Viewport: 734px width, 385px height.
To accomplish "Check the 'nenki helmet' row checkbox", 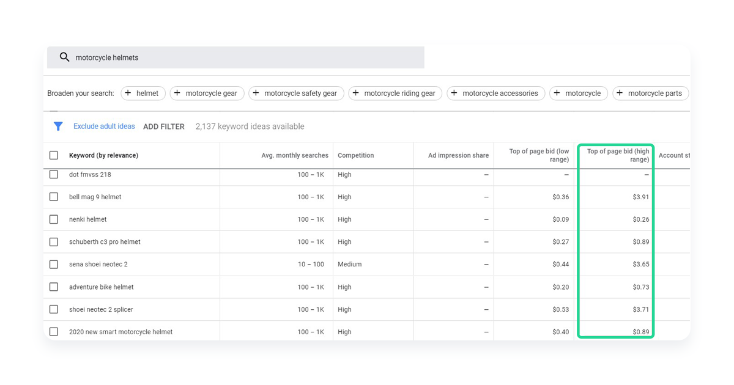I will click(x=54, y=219).
